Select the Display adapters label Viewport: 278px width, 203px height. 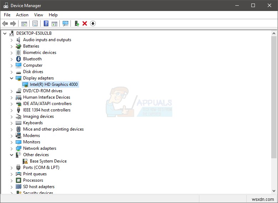(38, 78)
